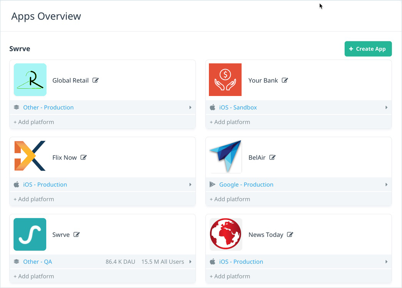
Task: Add a platform to Global Retail
Action: (34, 122)
